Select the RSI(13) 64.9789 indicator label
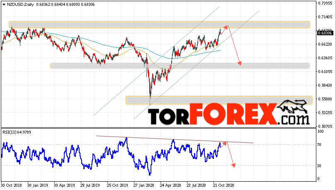Viewport: 335px width, 190px height. [x=17, y=132]
